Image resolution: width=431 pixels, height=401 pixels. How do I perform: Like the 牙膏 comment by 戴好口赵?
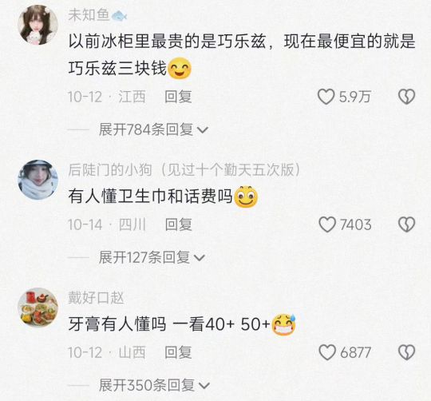click(327, 352)
